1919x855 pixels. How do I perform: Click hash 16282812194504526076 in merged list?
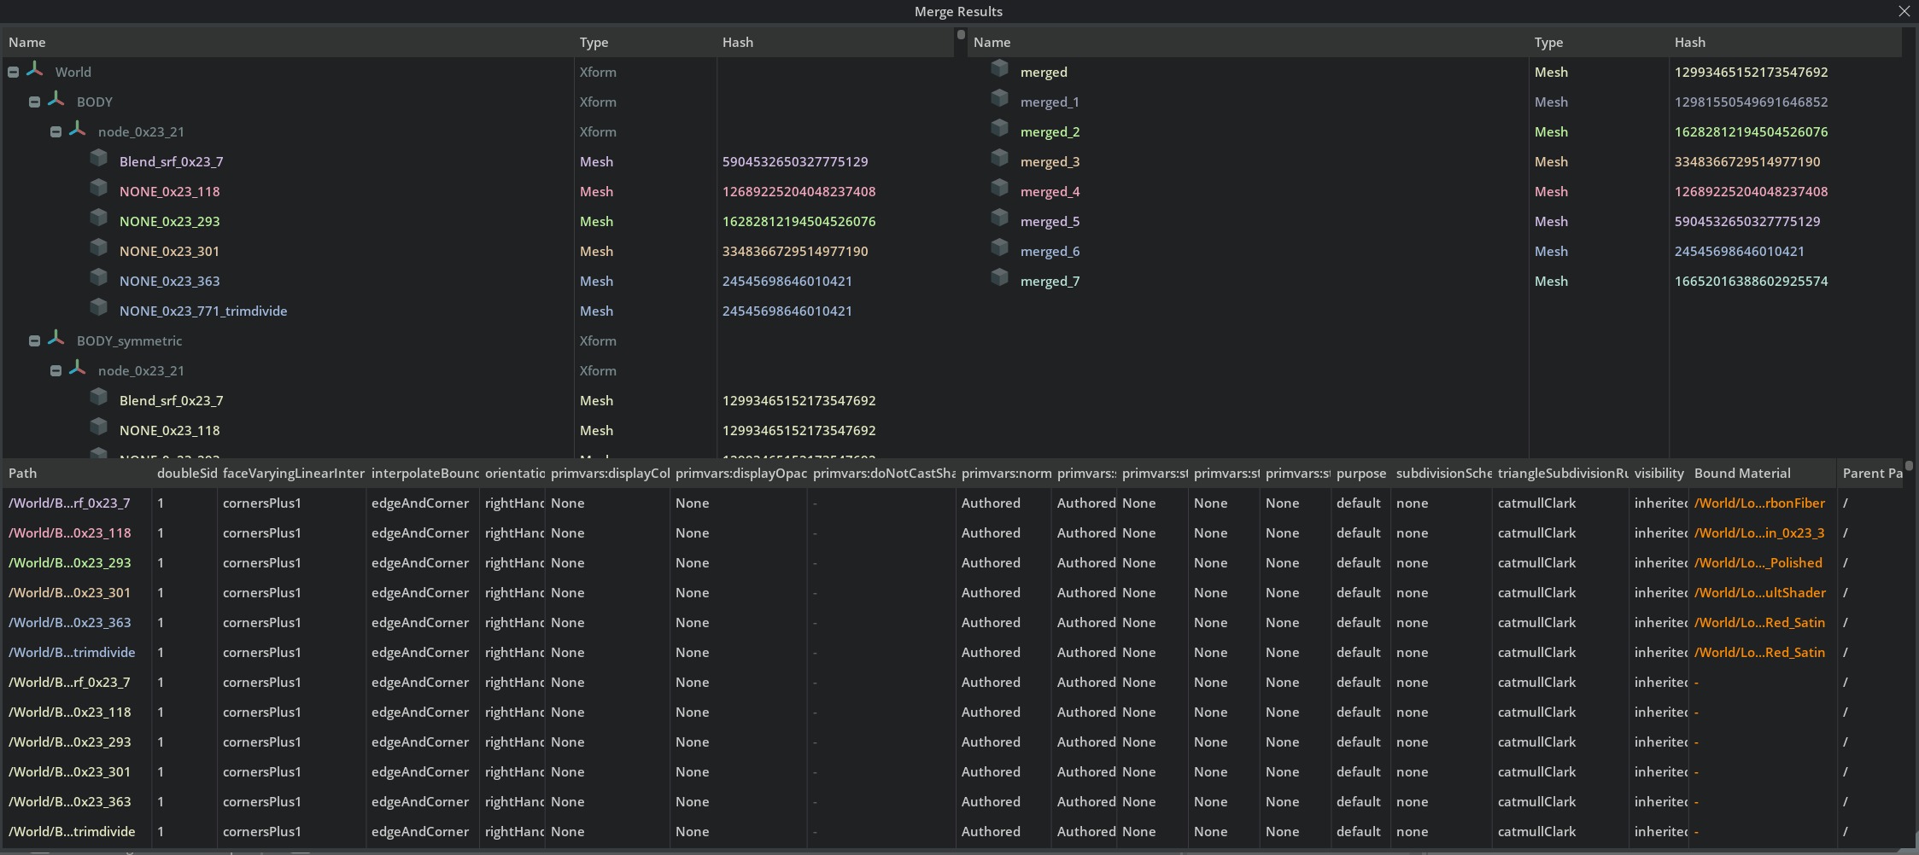click(1751, 132)
